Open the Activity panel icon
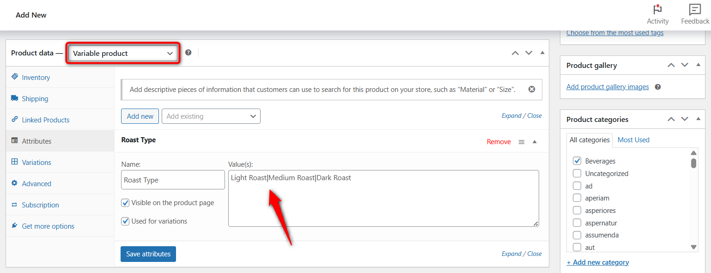Image resolution: width=711 pixels, height=273 pixels. (657, 10)
